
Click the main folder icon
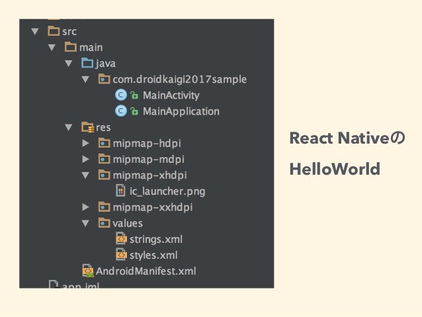[x=71, y=47]
